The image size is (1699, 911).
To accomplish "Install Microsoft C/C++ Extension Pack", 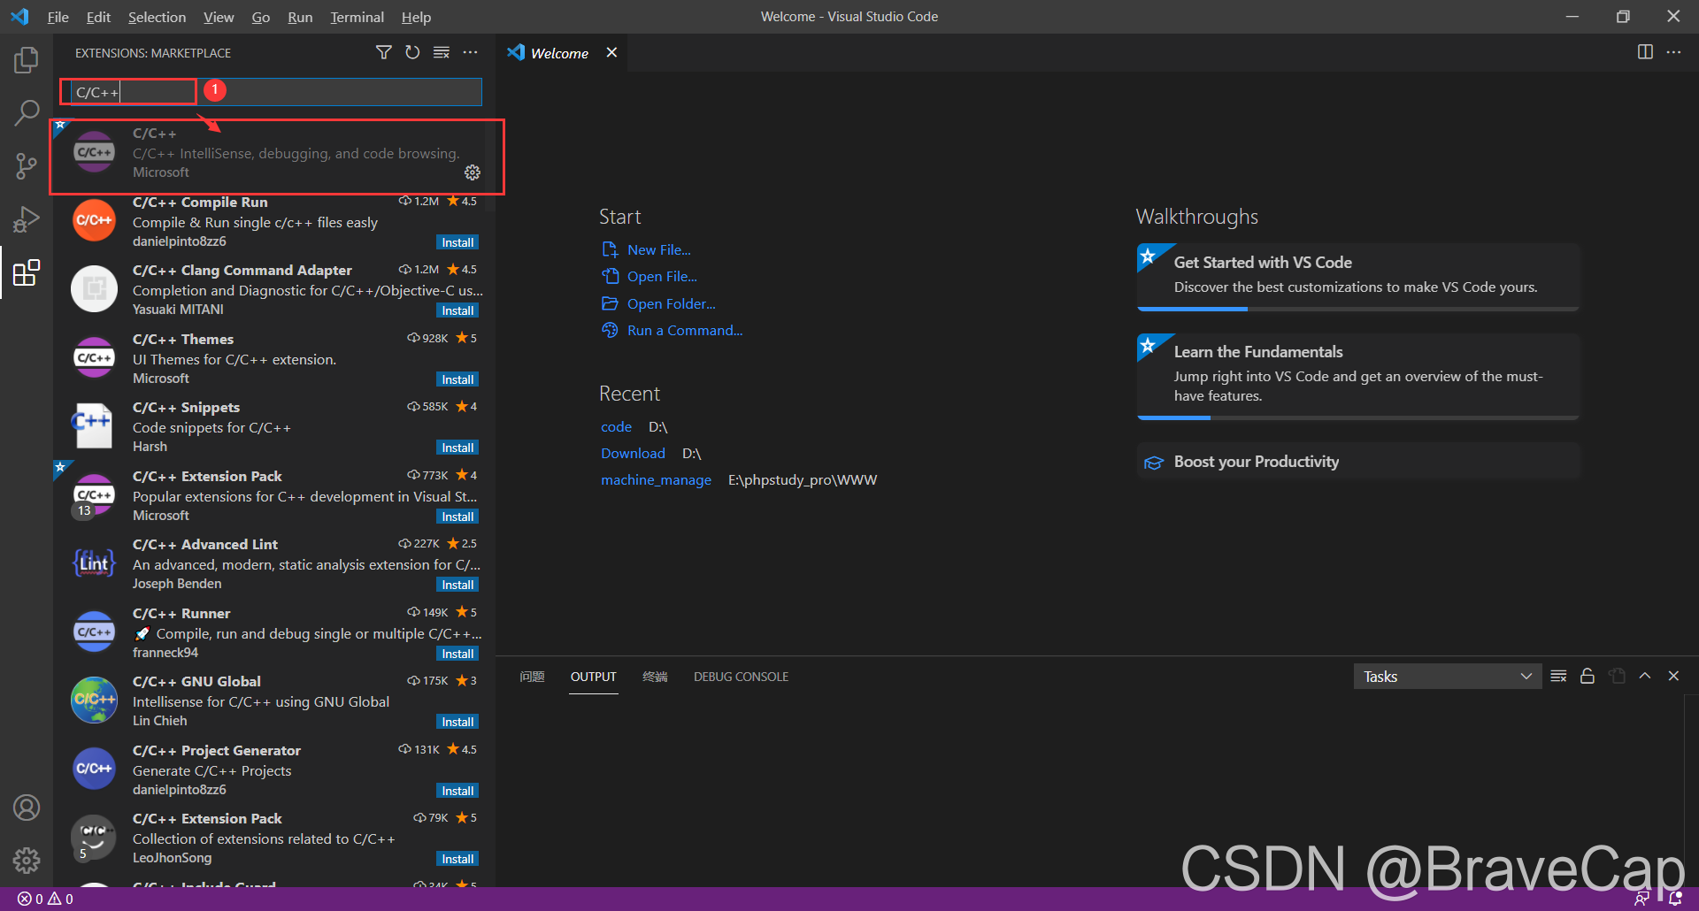I will tap(457, 517).
